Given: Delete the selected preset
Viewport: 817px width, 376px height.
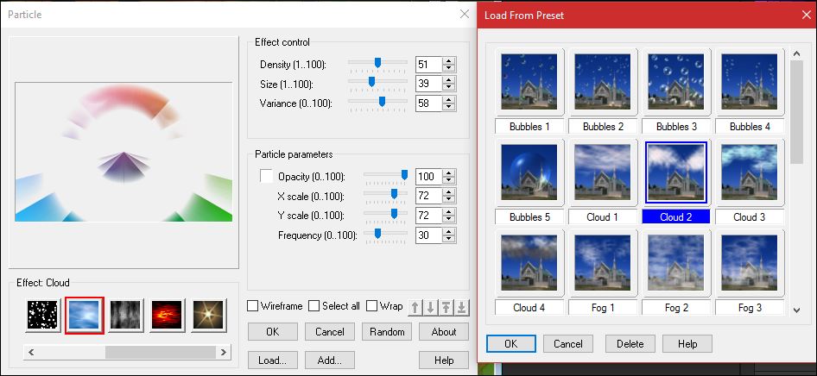Looking at the screenshot, I should pos(630,344).
